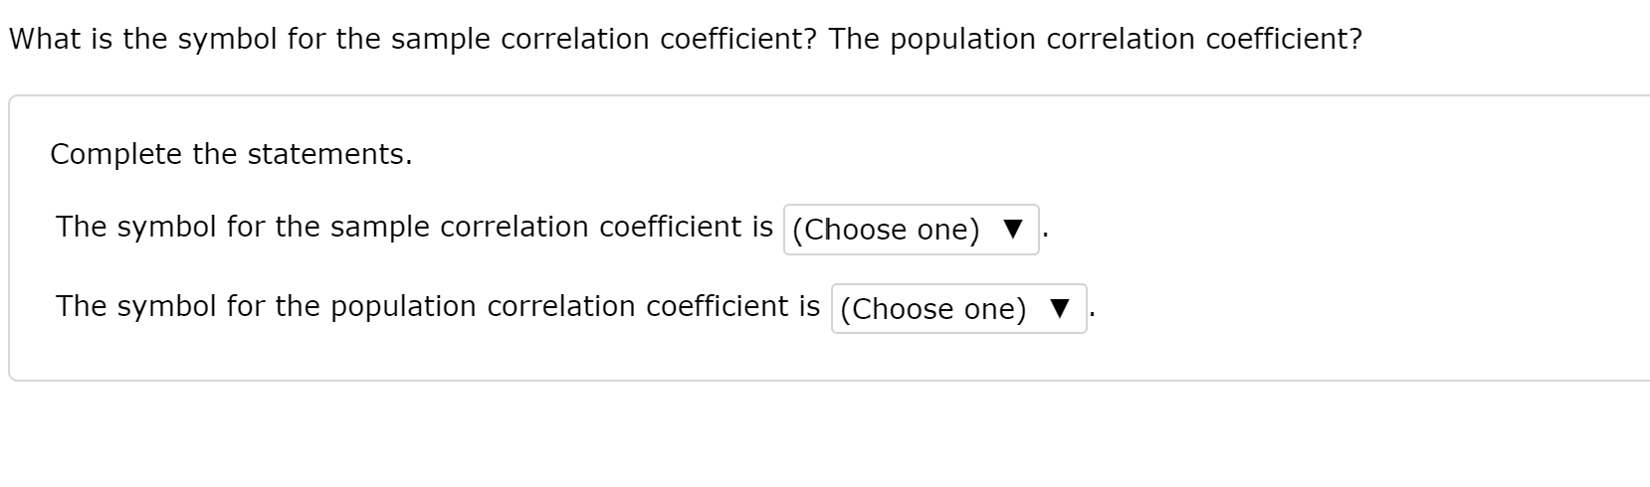Open the population correlation coefficient dropdown

tap(958, 309)
